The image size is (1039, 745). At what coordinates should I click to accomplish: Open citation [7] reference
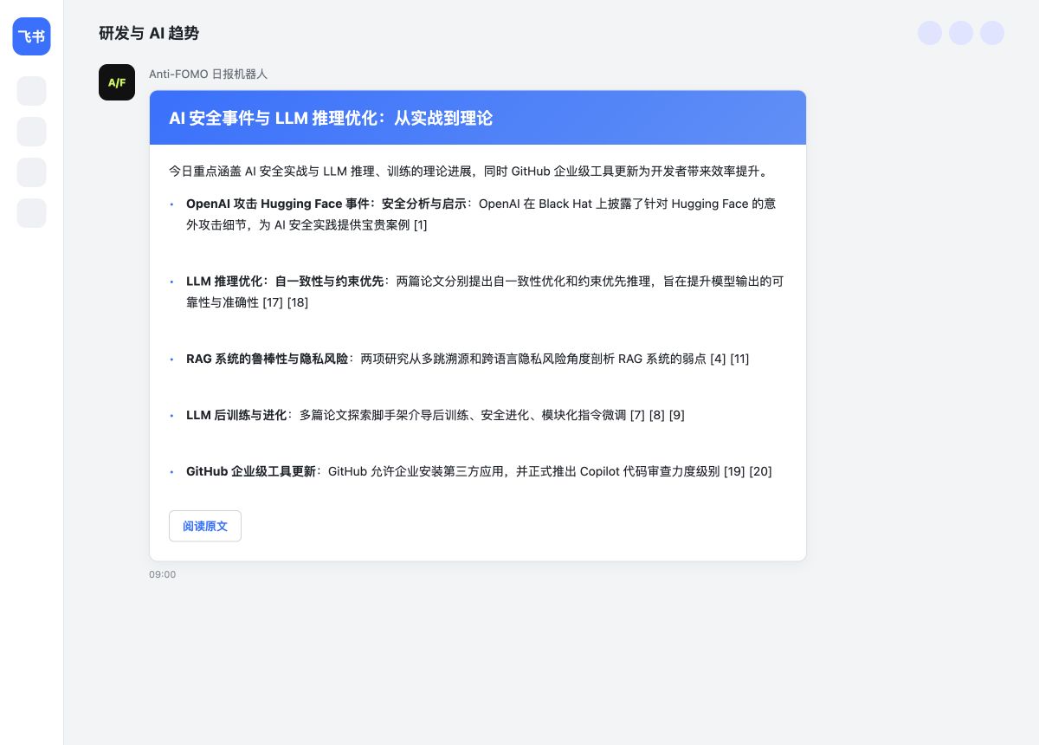click(637, 415)
